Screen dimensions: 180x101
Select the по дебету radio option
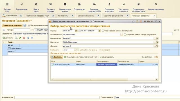click(88, 50)
